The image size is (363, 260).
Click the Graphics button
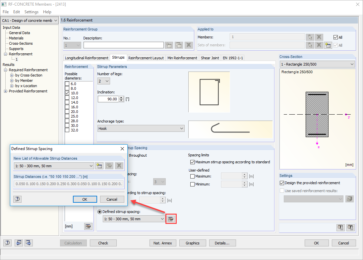(193, 243)
